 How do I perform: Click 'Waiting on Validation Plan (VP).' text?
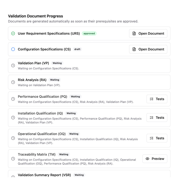point(39,85)
